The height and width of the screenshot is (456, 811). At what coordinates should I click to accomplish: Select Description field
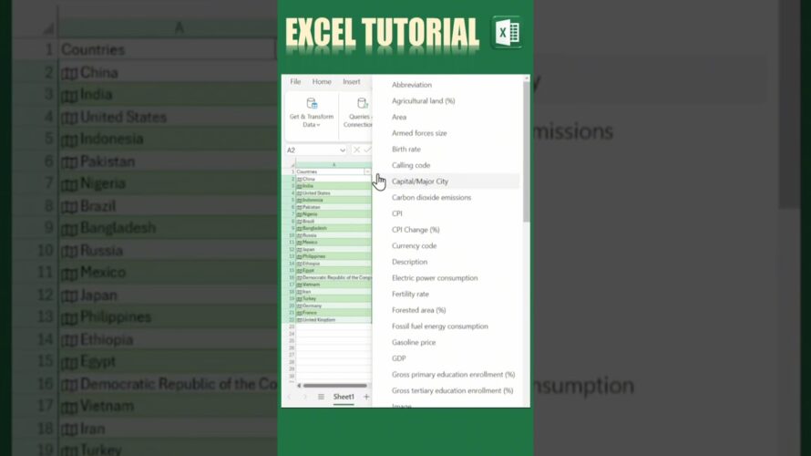point(410,262)
